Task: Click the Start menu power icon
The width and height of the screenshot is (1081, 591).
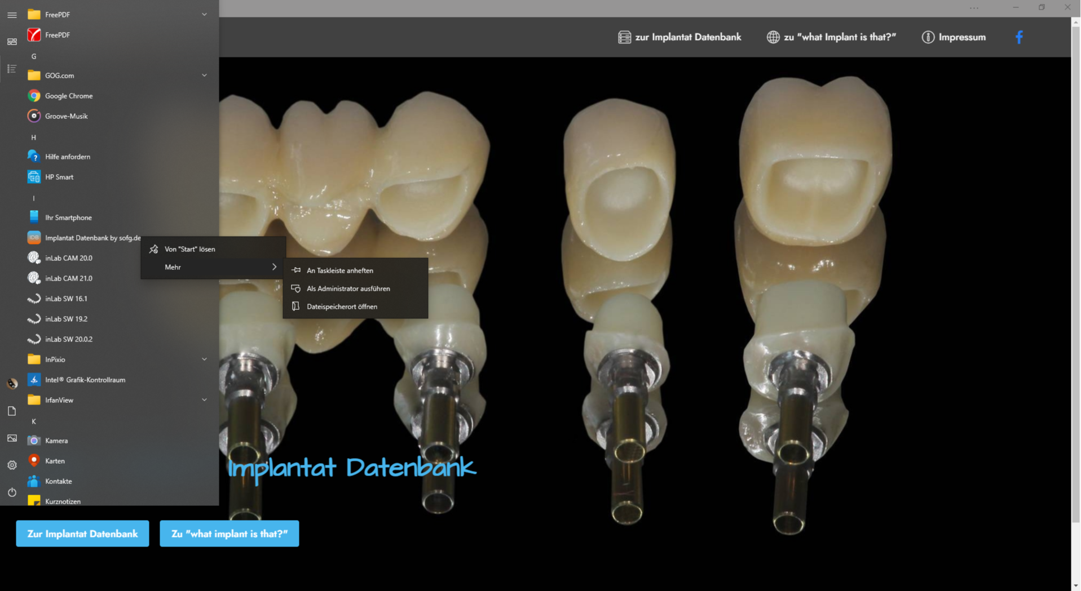Action: [12, 492]
